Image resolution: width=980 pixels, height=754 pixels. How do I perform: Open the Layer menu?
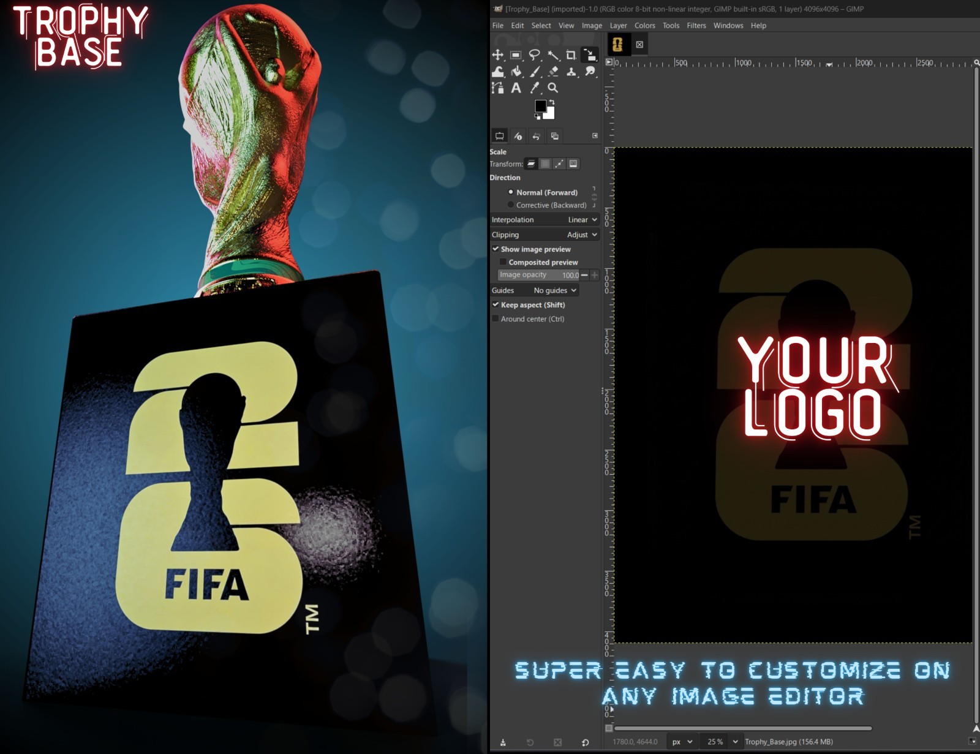pyautogui.click(x=618, y=26)
